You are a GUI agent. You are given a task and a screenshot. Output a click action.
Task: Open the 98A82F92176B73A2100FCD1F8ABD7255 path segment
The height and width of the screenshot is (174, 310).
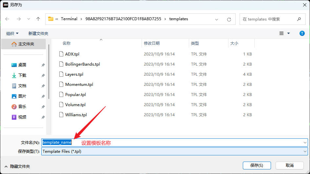(123, 19)
